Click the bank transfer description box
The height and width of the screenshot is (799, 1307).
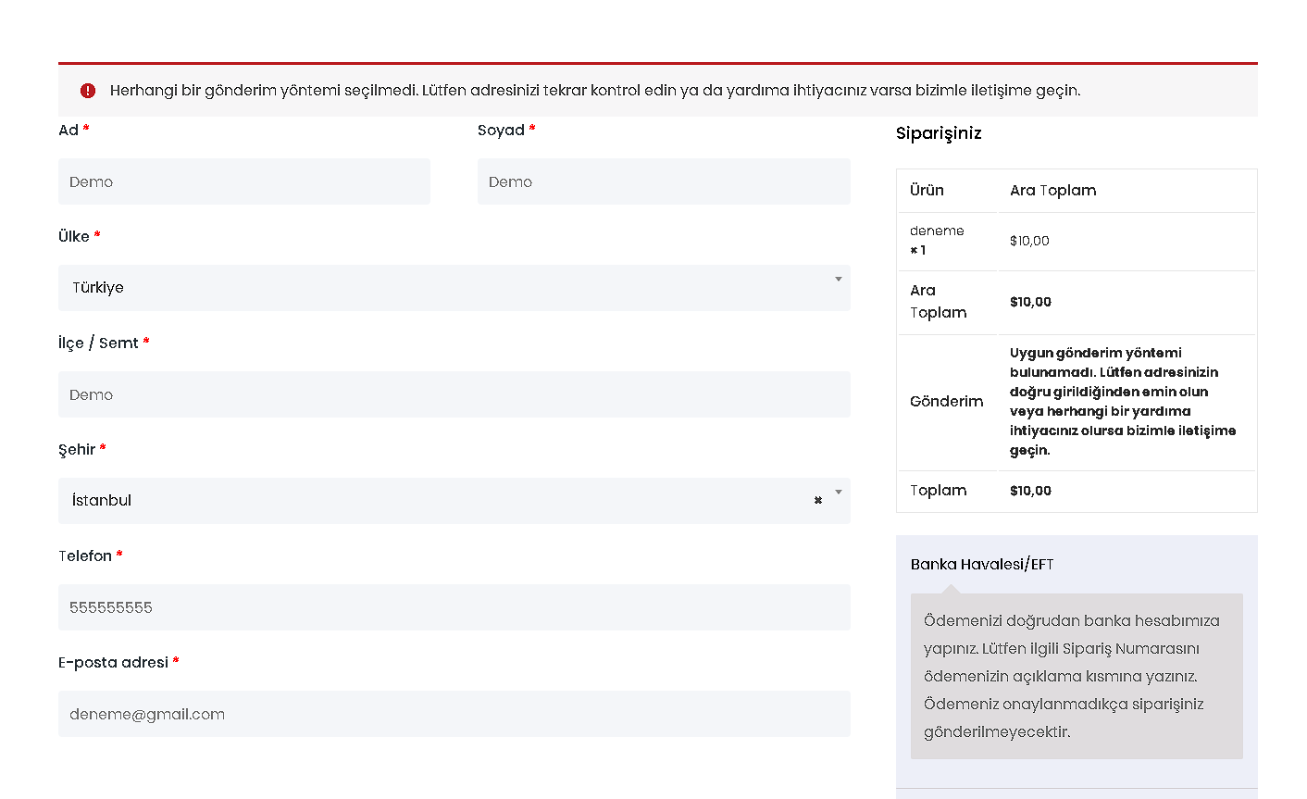pos(1077,677)
